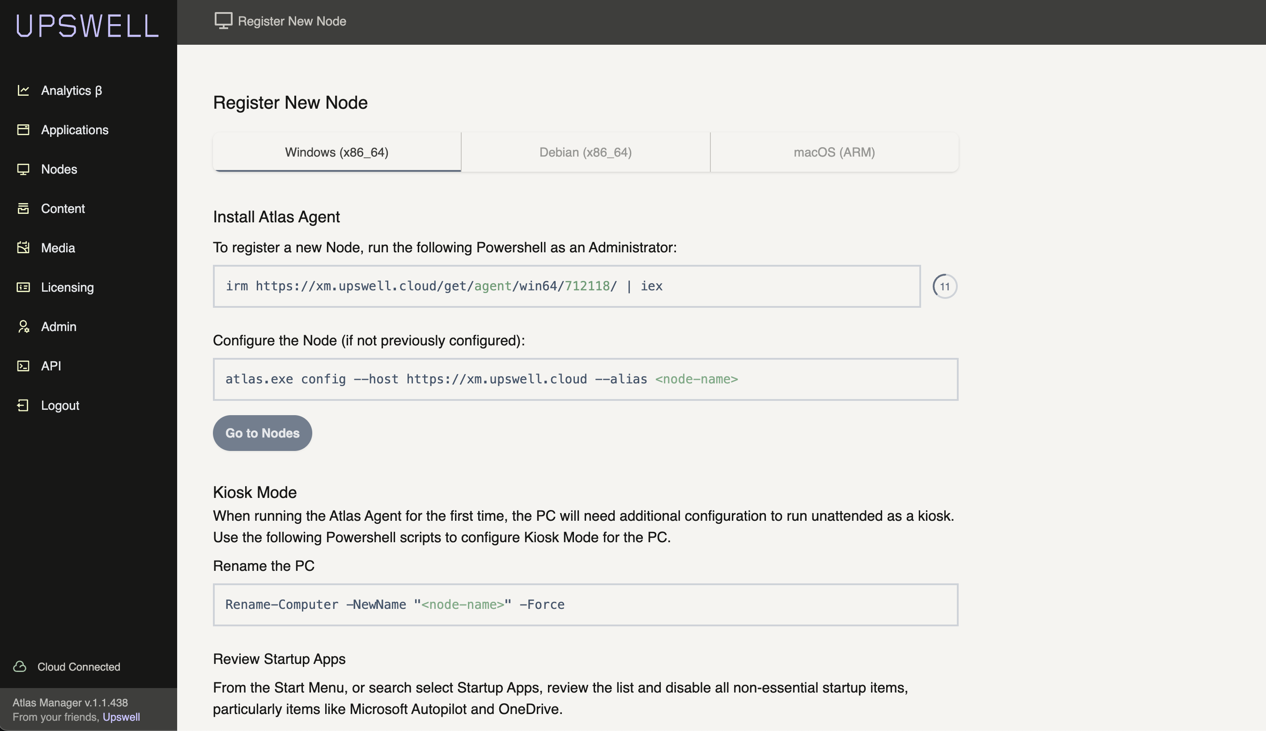Image resolution: width=1266 pixels, height=731 pixels.
Task: Click the monitor icon in header bar
Action: (223, 21)
